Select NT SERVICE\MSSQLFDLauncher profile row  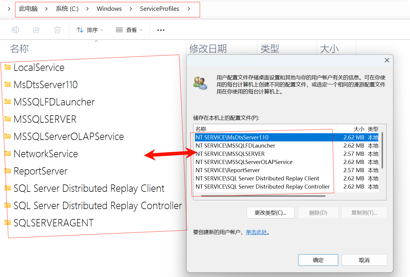[287, 146]
